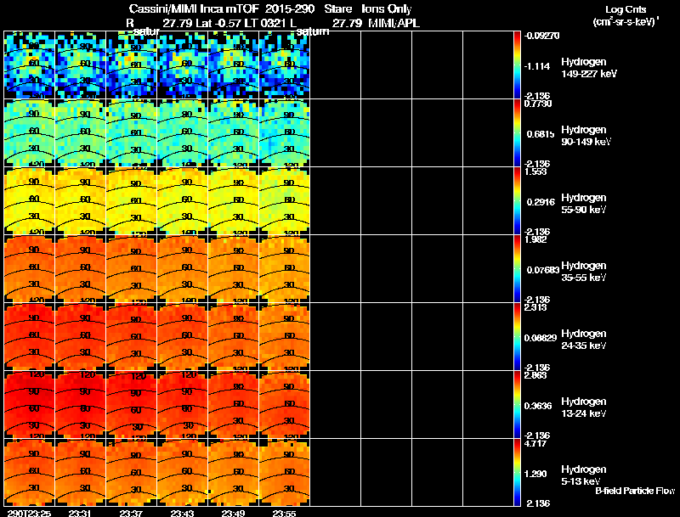Click the 'Hydrogen 55-90 keV' label
Screen dimensions: 680x517
coord(584,204)
